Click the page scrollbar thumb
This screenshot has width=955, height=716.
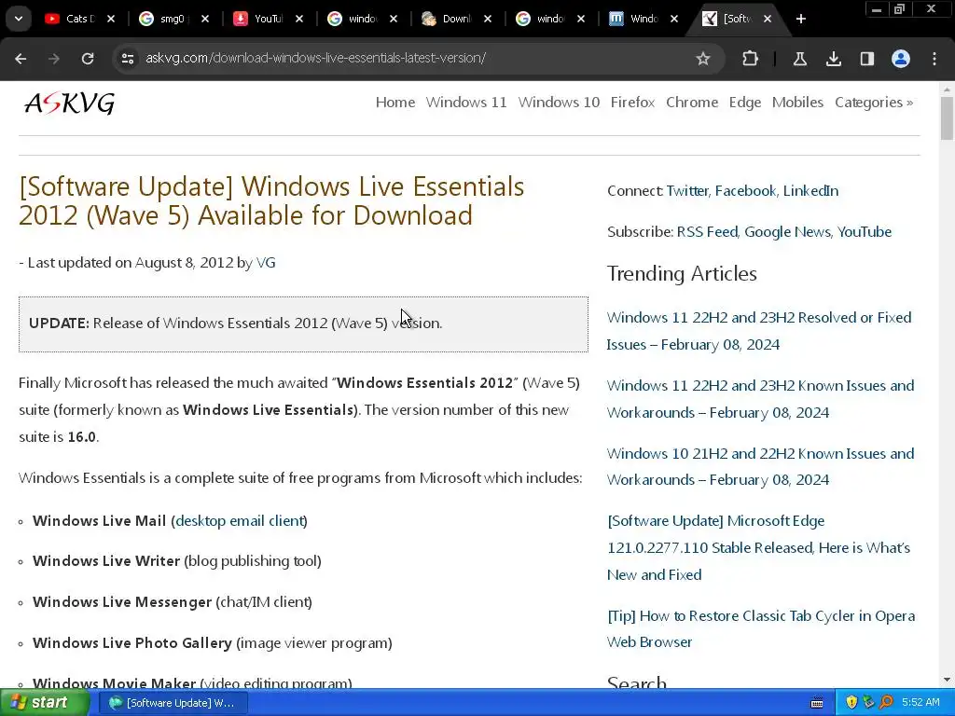tap(947, 118)
